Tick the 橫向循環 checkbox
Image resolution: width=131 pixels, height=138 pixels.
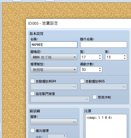pyautogui.click(x=33, y=131)
